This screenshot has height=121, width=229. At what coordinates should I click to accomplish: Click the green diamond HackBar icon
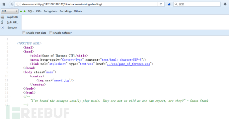coord(25,11)
